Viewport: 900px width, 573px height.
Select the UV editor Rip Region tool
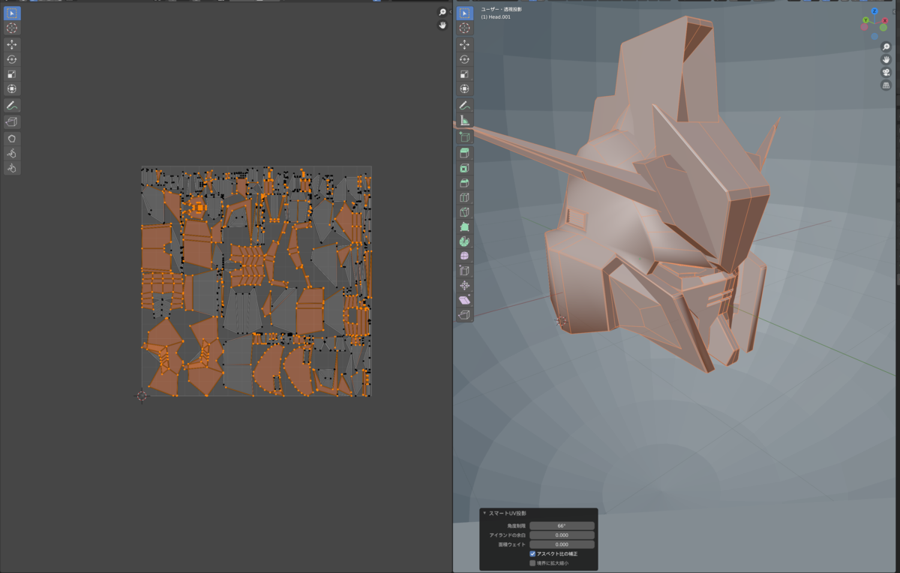coord(12,121)
